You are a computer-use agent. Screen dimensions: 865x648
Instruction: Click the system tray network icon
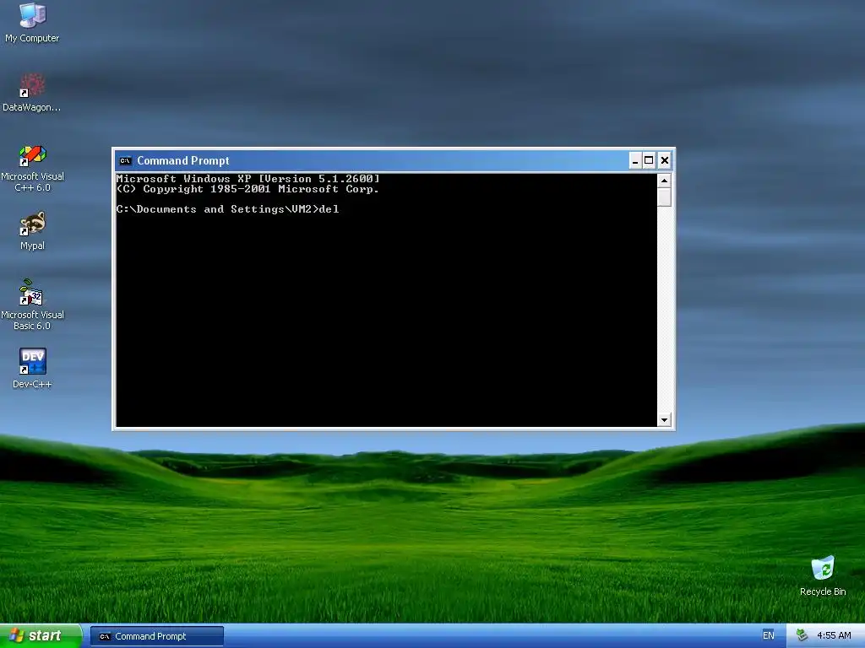click(x=802, y=635)
